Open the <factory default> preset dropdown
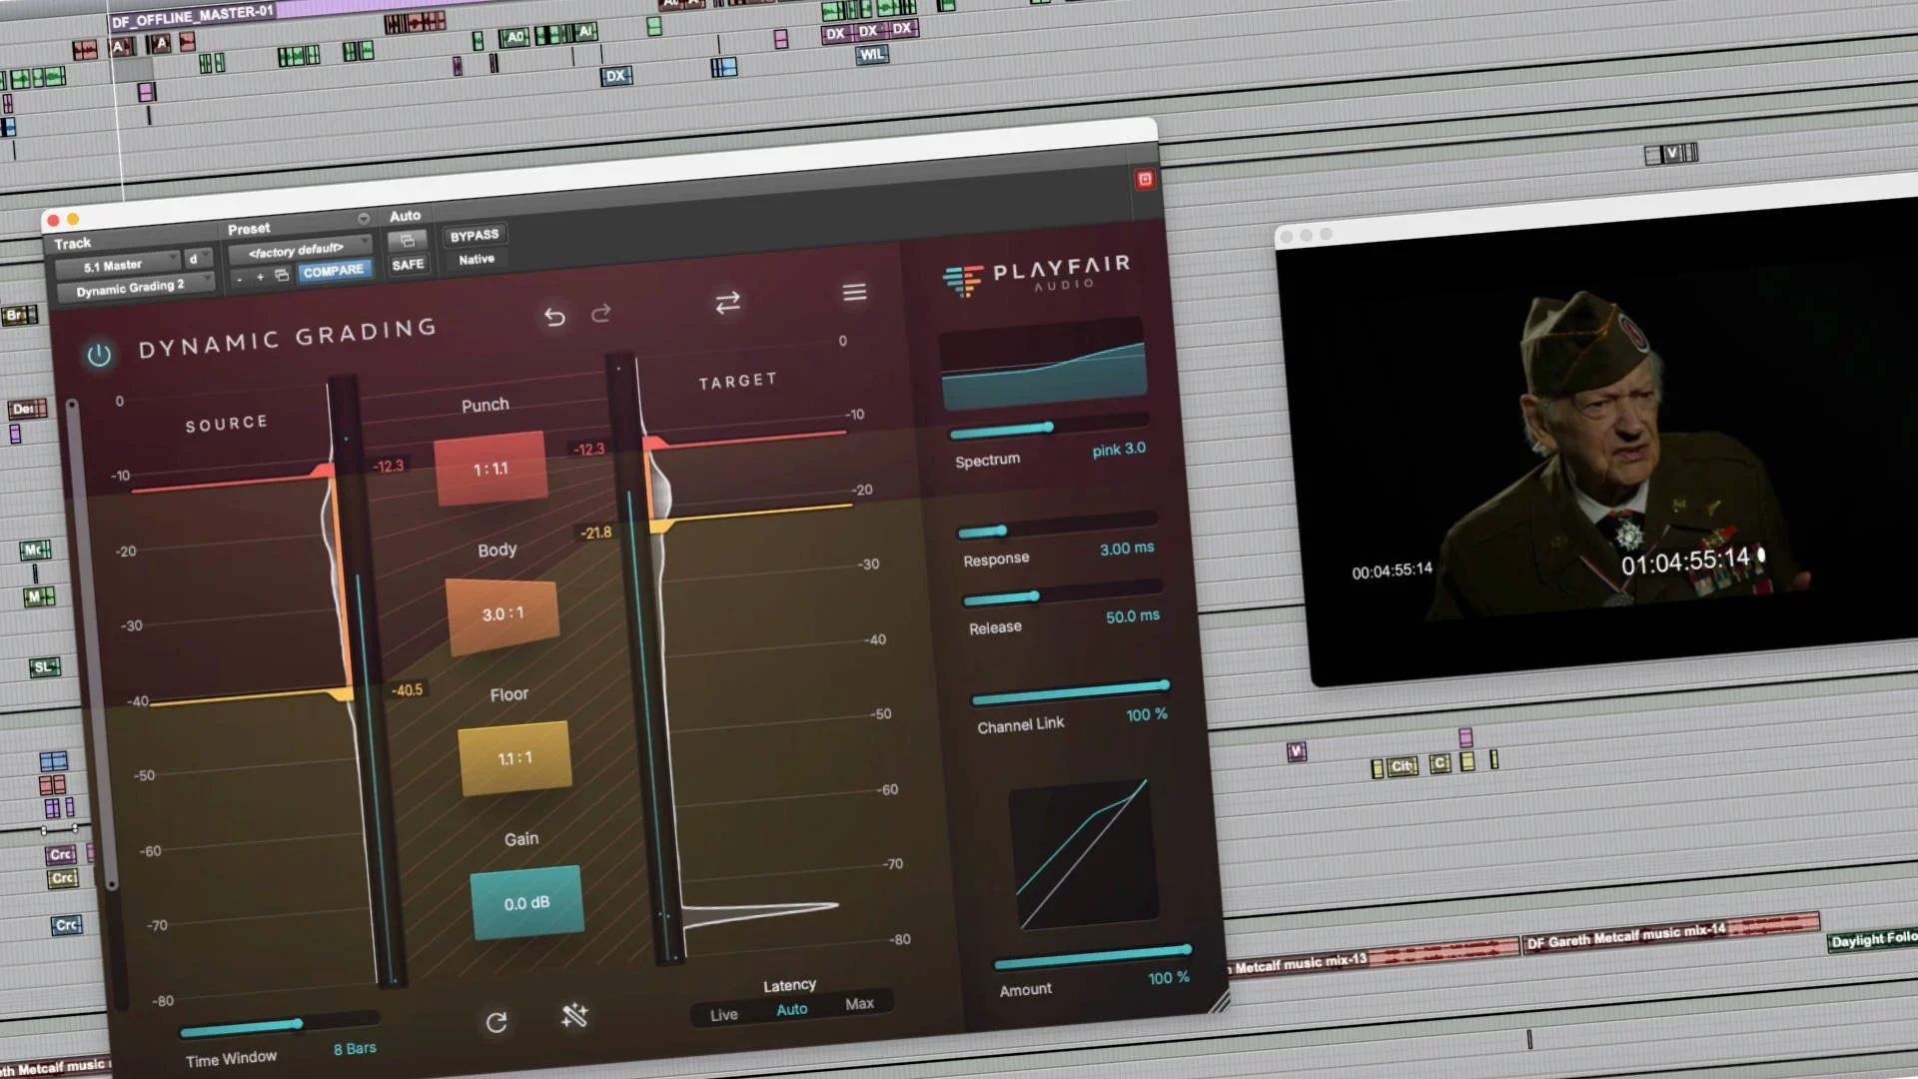Screen dimensions: 1918x1079 pyautogui.click(x=297, y=249)
